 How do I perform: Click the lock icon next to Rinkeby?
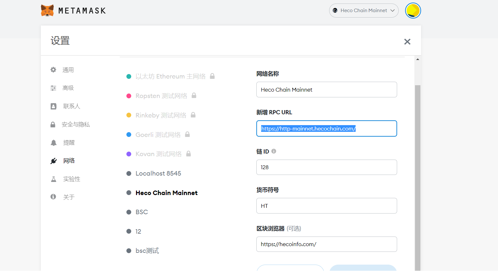(x=193, y=115)
